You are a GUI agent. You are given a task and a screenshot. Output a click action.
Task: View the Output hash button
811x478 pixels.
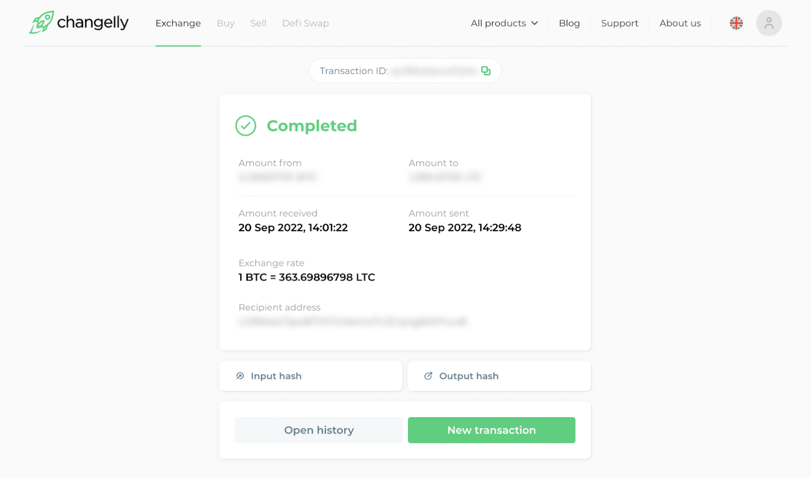499,376
